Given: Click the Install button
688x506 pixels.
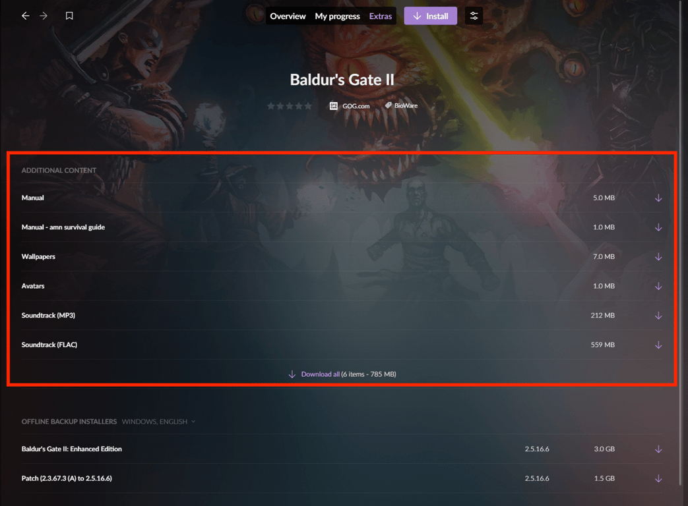Looking at the screenshot, I should click(x=431, y=16).
